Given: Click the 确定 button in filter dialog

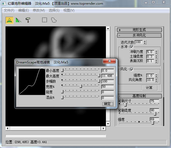Looking at the screenshot, I should pos(107,104).
